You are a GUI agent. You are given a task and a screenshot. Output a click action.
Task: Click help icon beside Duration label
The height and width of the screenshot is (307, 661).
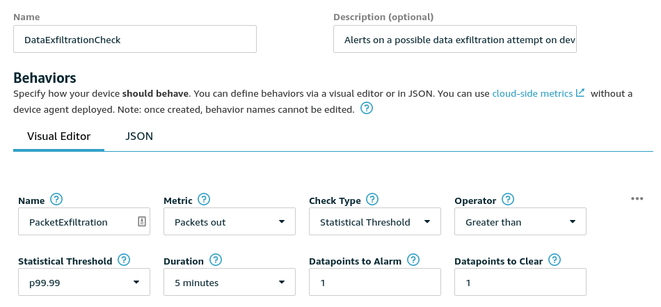coord(215,260)
